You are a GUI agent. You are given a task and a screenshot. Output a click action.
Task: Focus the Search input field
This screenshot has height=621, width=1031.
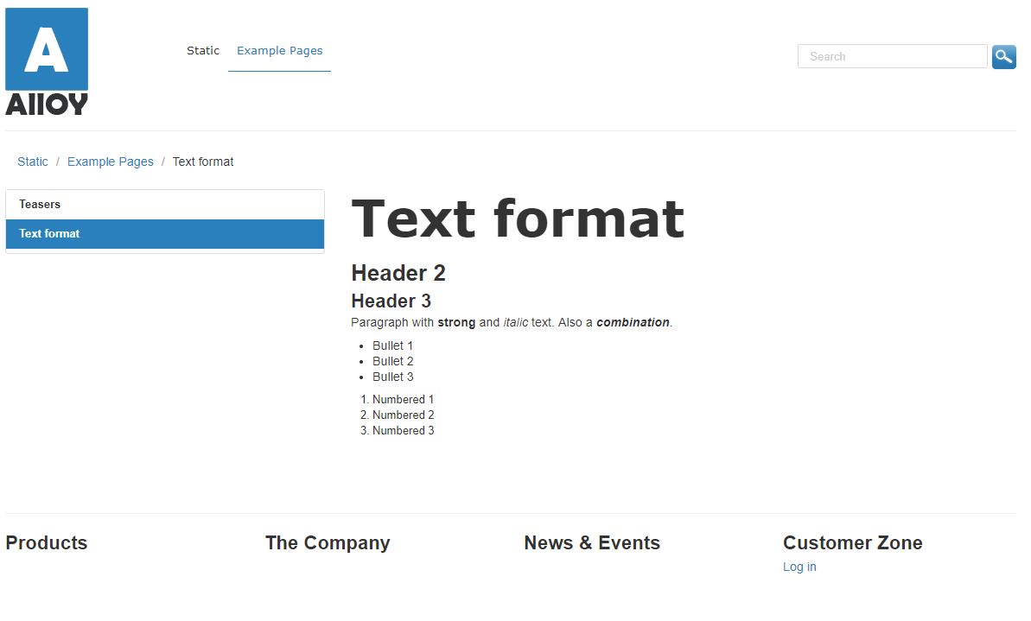[891, 57]
